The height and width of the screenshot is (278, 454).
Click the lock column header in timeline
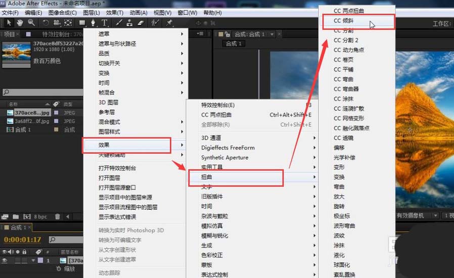(24, 252)
